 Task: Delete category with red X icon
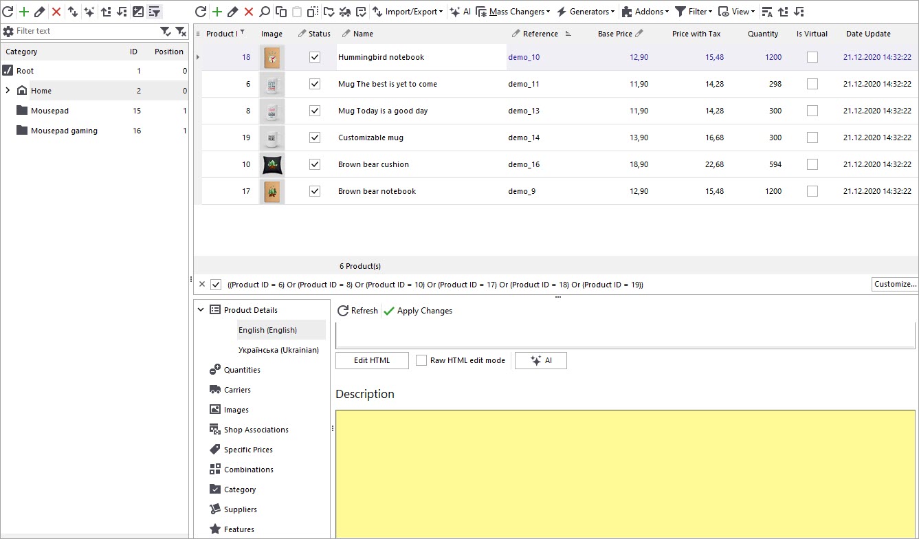point(56,12)
